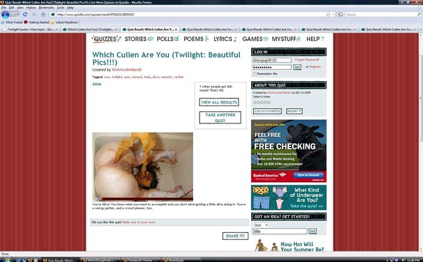
Task: Switch to the Twilight Sucks tab
Action: [x=30, y=29]
